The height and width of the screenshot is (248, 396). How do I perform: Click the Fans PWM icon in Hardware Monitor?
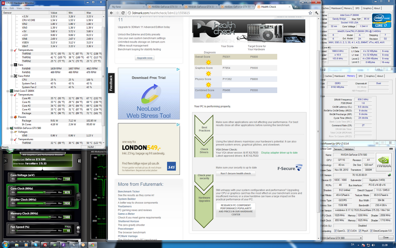point(15,76)
